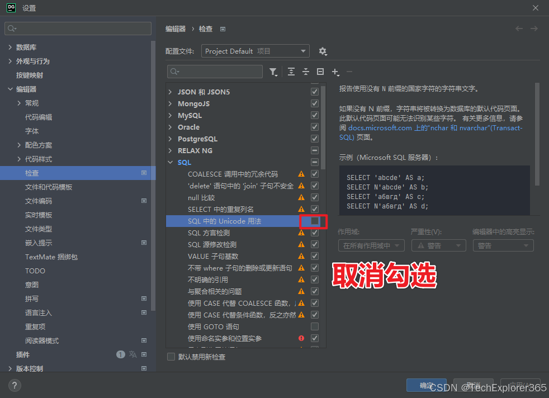The image size is (549, 398).
Task: Click the translate icon beside 插件
Action: click(132, 354)
